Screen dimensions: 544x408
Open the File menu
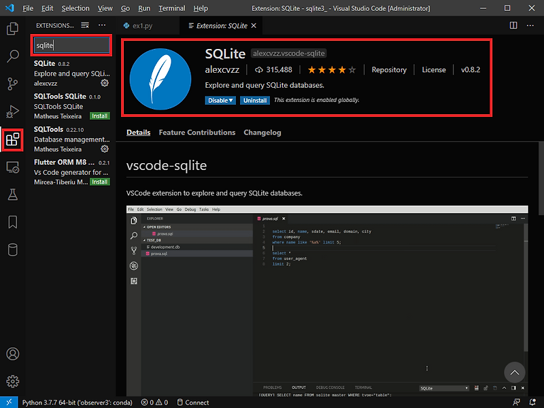(28, 8)
